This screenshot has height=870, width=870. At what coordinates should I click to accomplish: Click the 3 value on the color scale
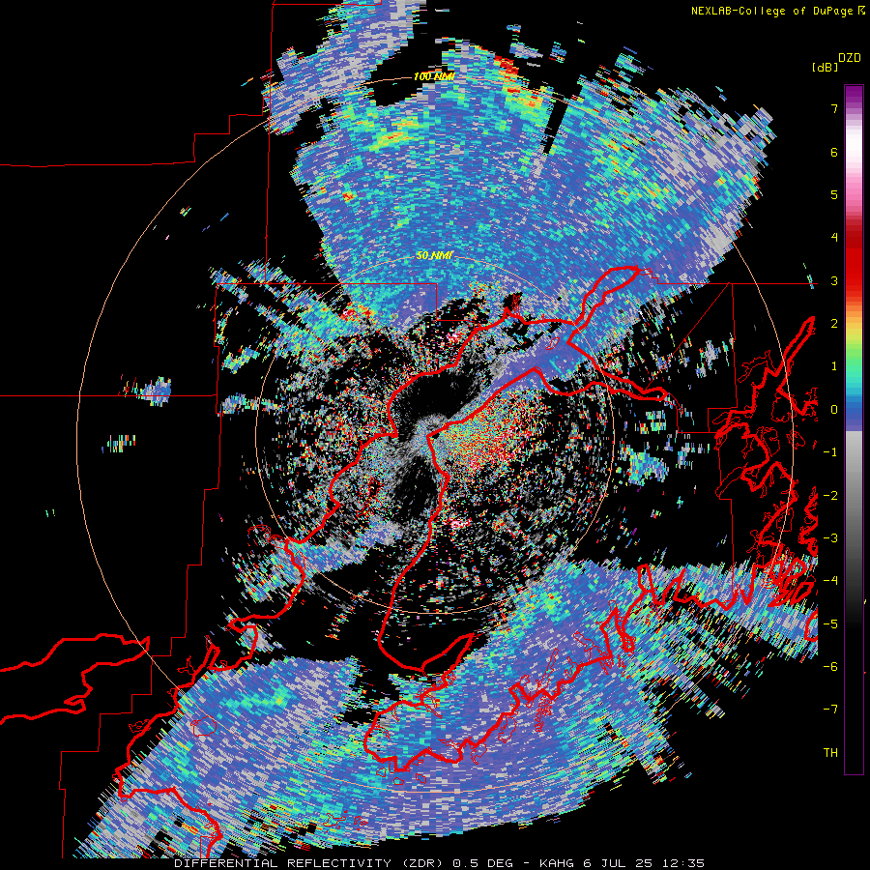tap(834, 280)
